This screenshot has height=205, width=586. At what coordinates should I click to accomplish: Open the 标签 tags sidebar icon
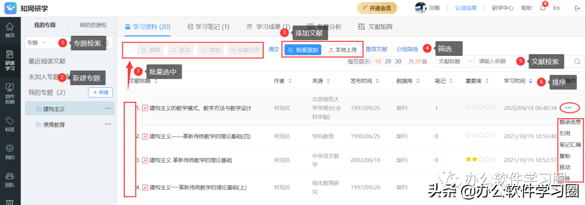point(10,124)
